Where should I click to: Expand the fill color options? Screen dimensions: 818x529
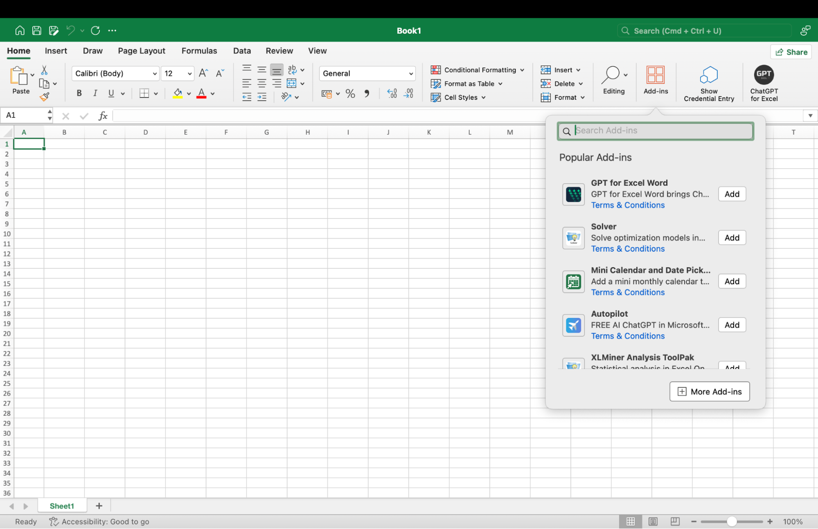pyautogui.click(x=189, y=93)
